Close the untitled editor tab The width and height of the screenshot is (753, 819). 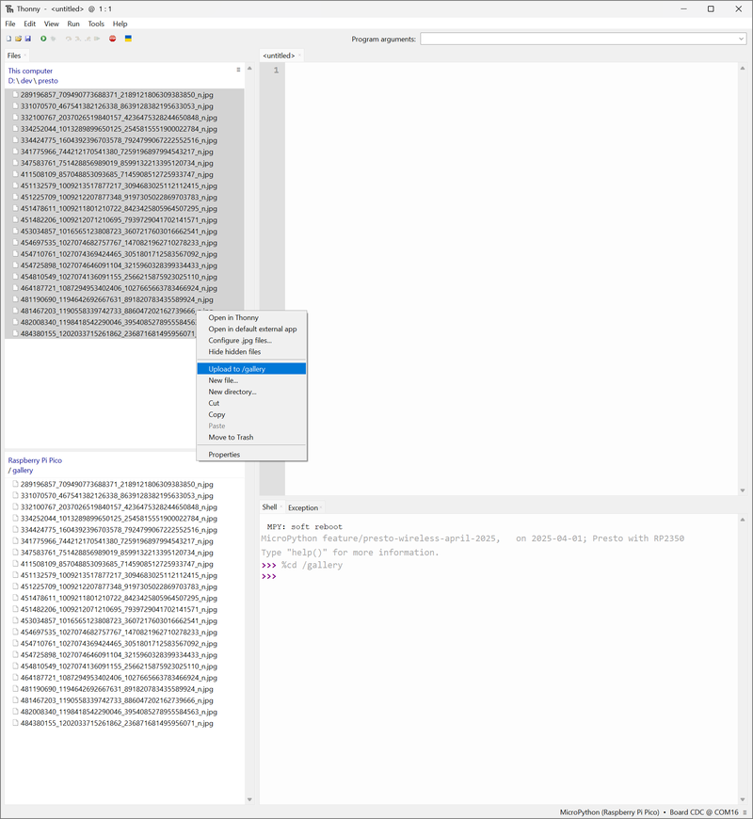[299, 56]
